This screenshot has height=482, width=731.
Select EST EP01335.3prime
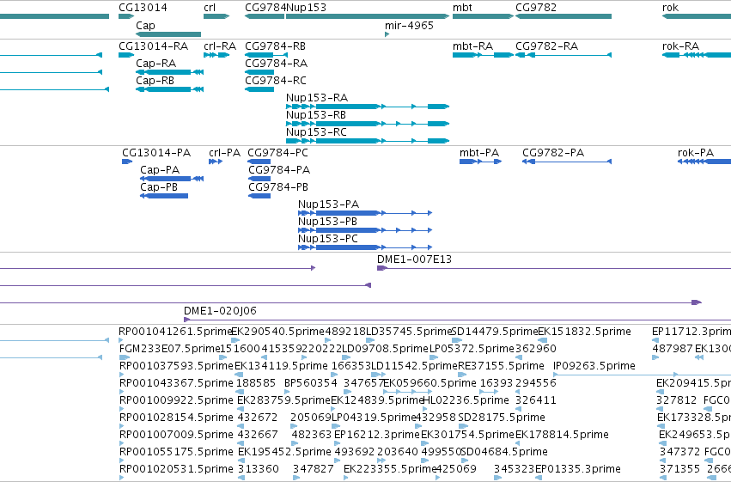pyautogui.click(x=577, y=469)
